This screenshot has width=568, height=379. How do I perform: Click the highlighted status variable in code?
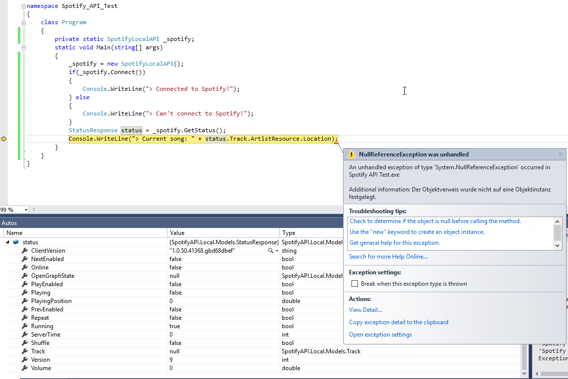131,130
